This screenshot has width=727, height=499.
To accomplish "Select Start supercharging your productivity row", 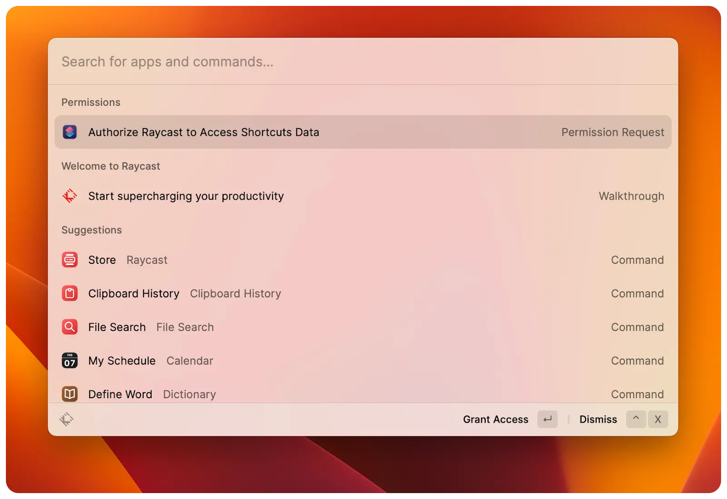I will click(363, 196).
